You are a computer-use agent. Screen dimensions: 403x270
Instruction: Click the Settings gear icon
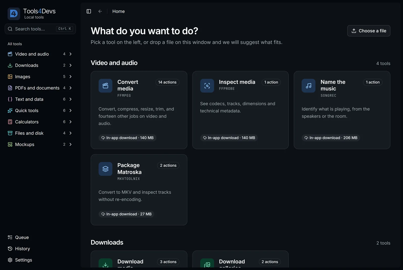pyautogui.click(x=10, y=260)
